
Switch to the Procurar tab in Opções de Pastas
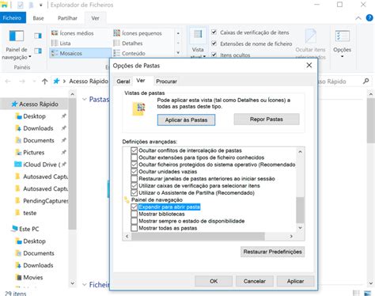point(166,82)
